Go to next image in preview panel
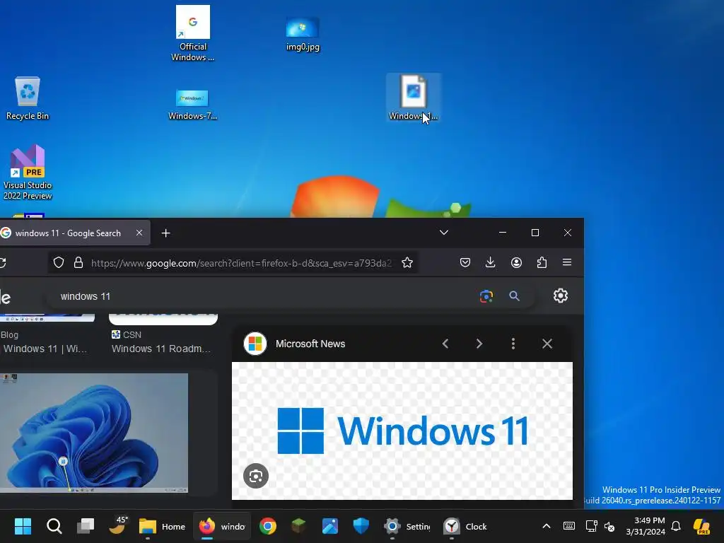724x543 pixels. (479, 344)
